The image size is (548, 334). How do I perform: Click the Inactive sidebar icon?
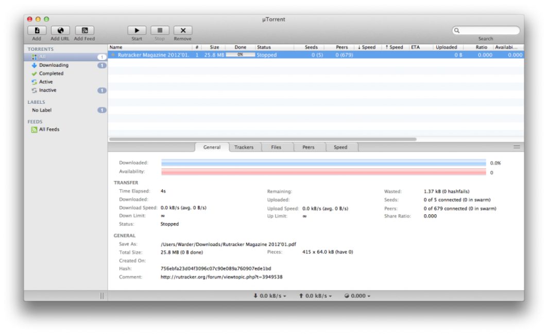click(34, 90)
